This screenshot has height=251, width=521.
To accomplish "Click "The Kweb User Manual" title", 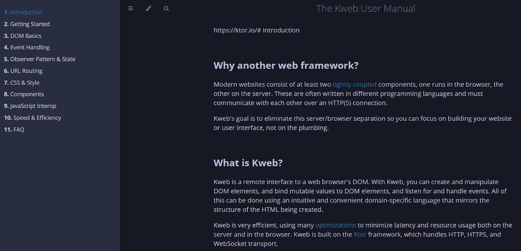I will pyautogui.click(x=365, y=8).
